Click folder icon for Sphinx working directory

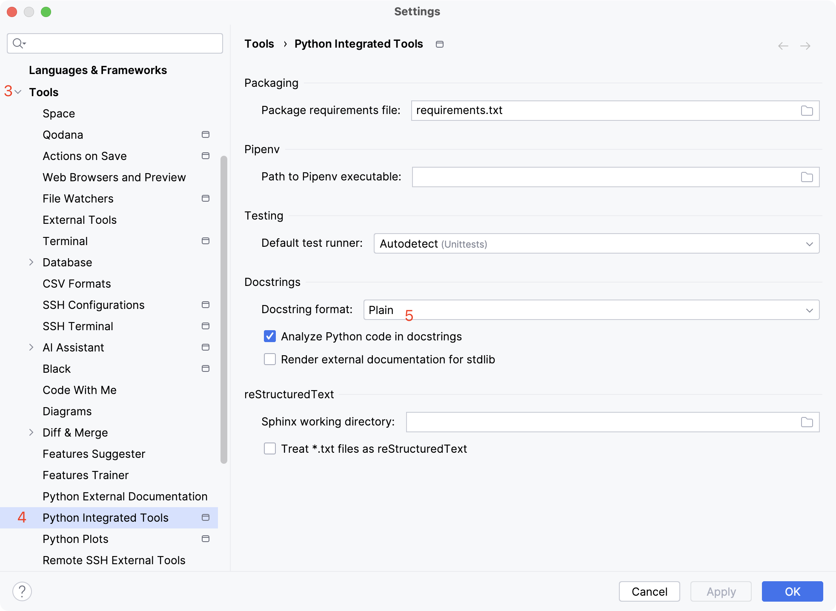point(807,422)
